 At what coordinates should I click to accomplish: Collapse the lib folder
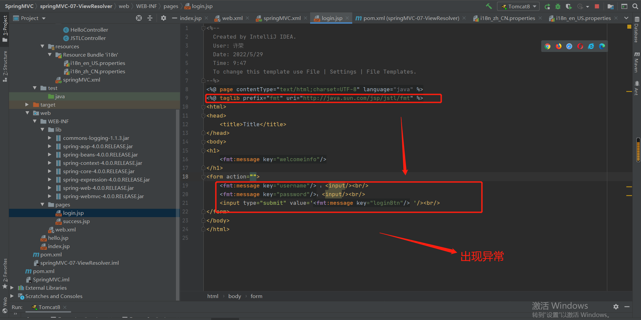42,130
